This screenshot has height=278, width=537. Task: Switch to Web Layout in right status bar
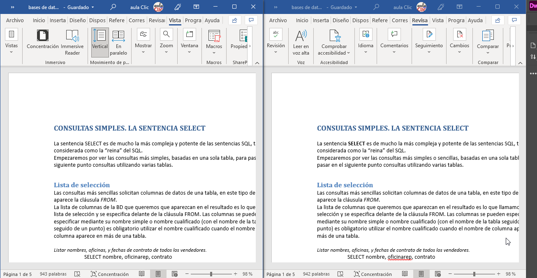click(438, 274)
